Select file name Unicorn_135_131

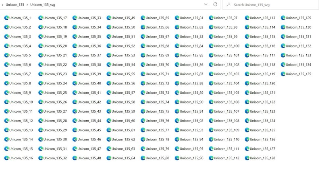click(x=299, y=37)
